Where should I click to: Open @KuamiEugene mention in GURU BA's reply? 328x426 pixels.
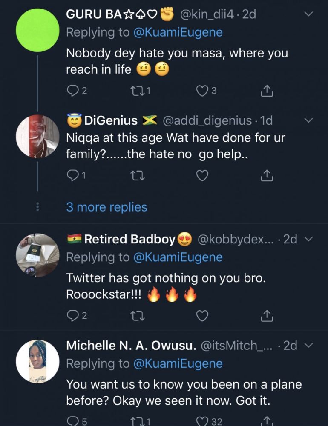click(178, 32)
